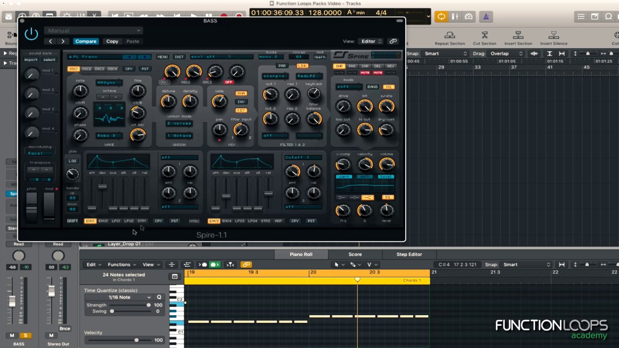Open the Tracks area Snap Smart dropdown
The height and width of the screenshot is (348, 619).
click(x=445, y=54)
